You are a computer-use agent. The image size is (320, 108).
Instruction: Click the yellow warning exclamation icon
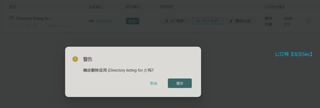[75, 59]
